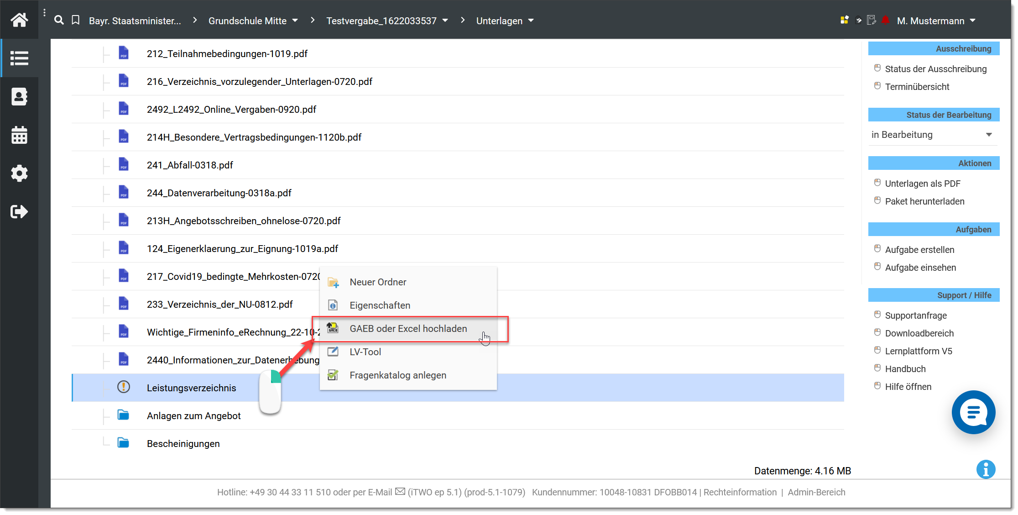Screen dimensions: 1018x515
Task: Click the logout arrow icon in sidebar
Action: click(x=19, y=211)
